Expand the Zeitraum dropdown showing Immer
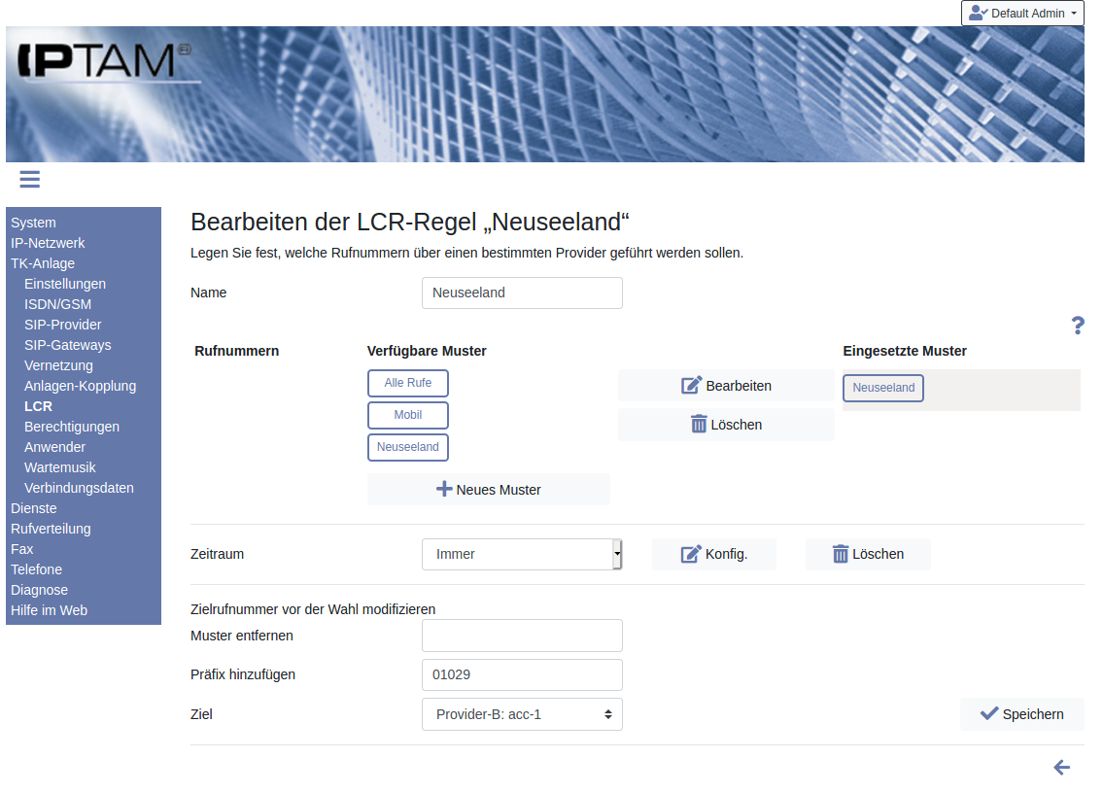The height and width of the screenshot is (792, 1103). click(522, 554)
